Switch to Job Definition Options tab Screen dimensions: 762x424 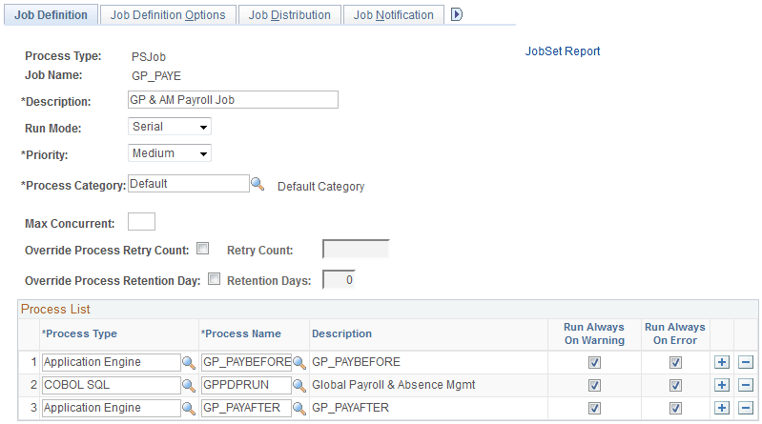168,15
